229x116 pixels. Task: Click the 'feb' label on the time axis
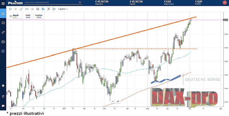click(84, 109)
